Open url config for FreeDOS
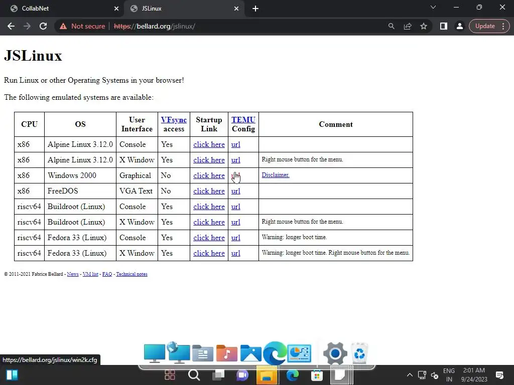The image size is (514, 385). tap(236, 191)
